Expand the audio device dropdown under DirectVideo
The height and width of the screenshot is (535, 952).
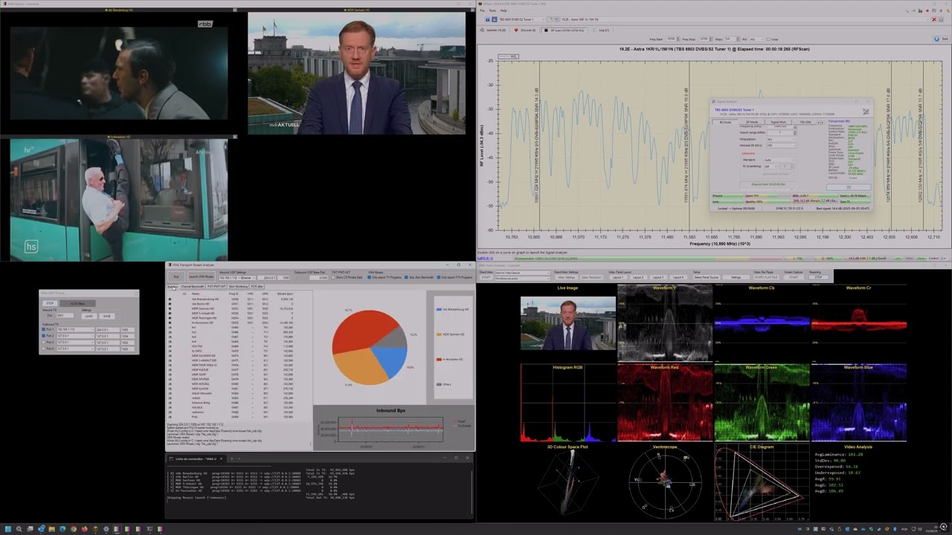click(523, 278)
